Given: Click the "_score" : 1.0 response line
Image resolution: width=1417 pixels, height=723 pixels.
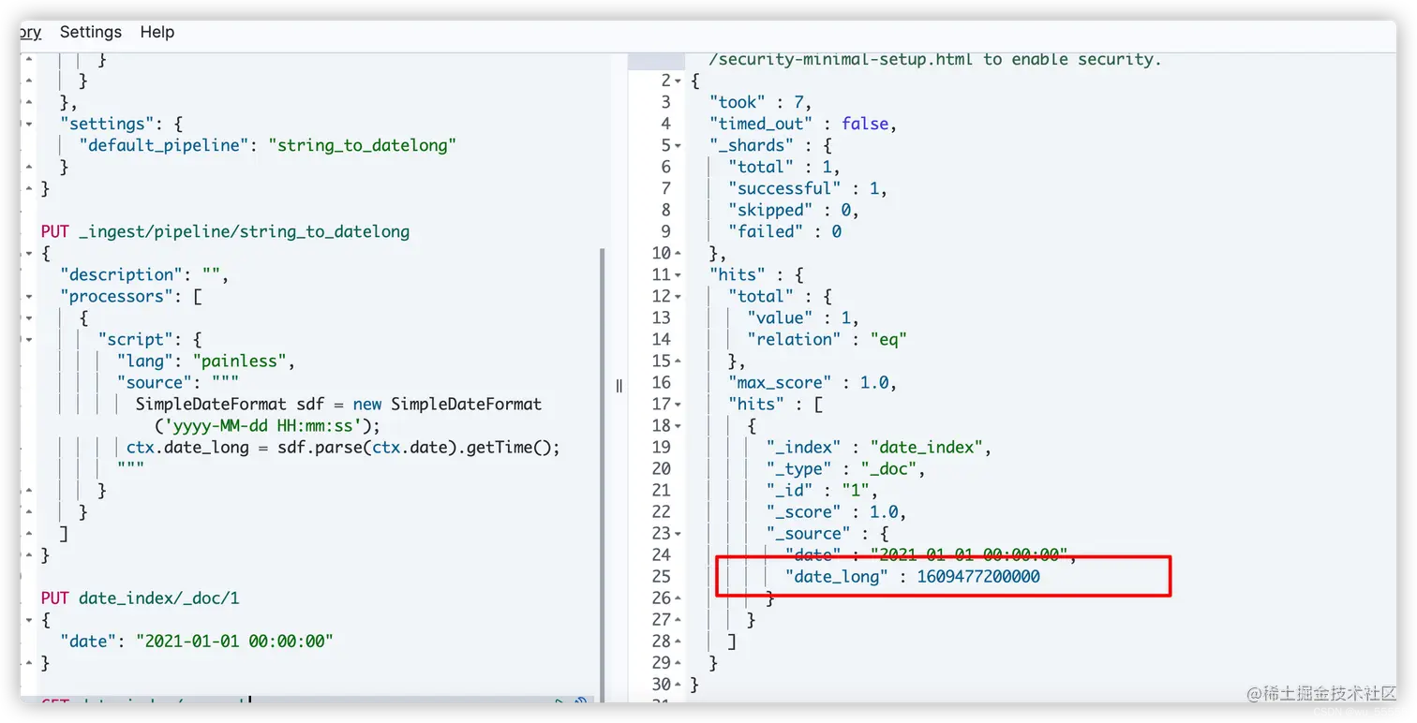Looking at the screenshot, I should pos(836,511).
